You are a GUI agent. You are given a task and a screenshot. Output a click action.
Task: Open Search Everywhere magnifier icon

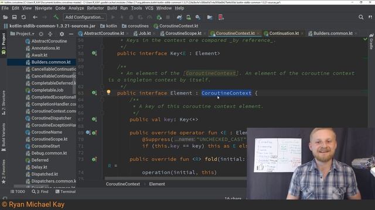(361, 17)
